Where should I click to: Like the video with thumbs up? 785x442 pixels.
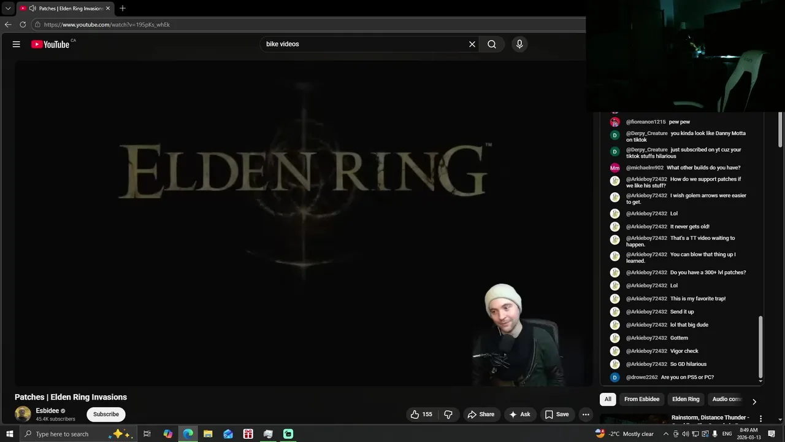click(x=421, y=414)
